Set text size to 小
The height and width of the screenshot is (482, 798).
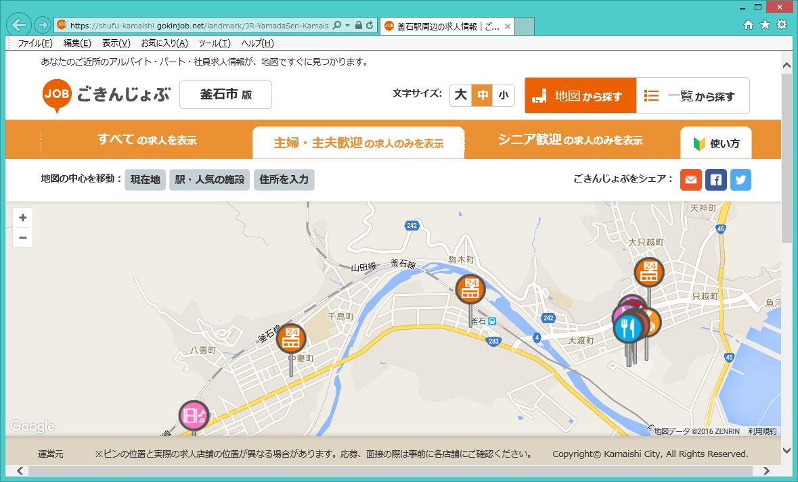(x=503, y=95)
